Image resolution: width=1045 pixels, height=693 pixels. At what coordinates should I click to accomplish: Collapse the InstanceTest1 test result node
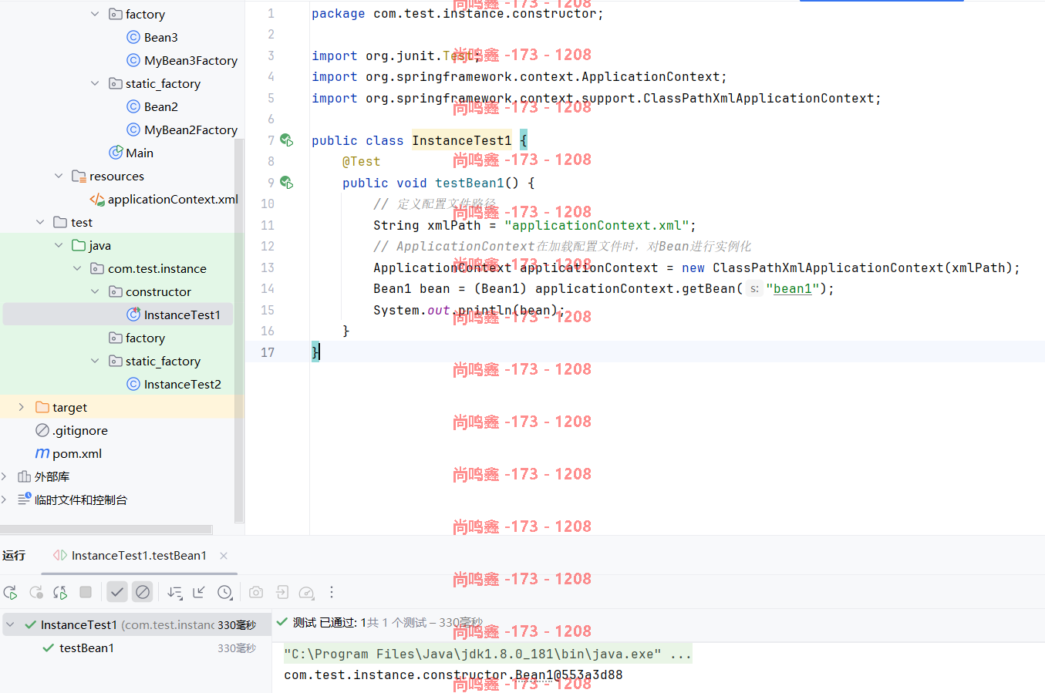coord(11,624)
